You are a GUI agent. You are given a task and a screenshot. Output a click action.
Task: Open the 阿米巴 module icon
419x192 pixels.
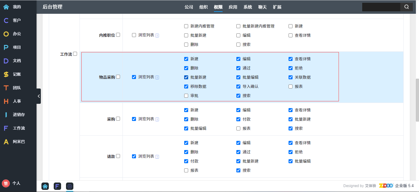tap(6, 142)
